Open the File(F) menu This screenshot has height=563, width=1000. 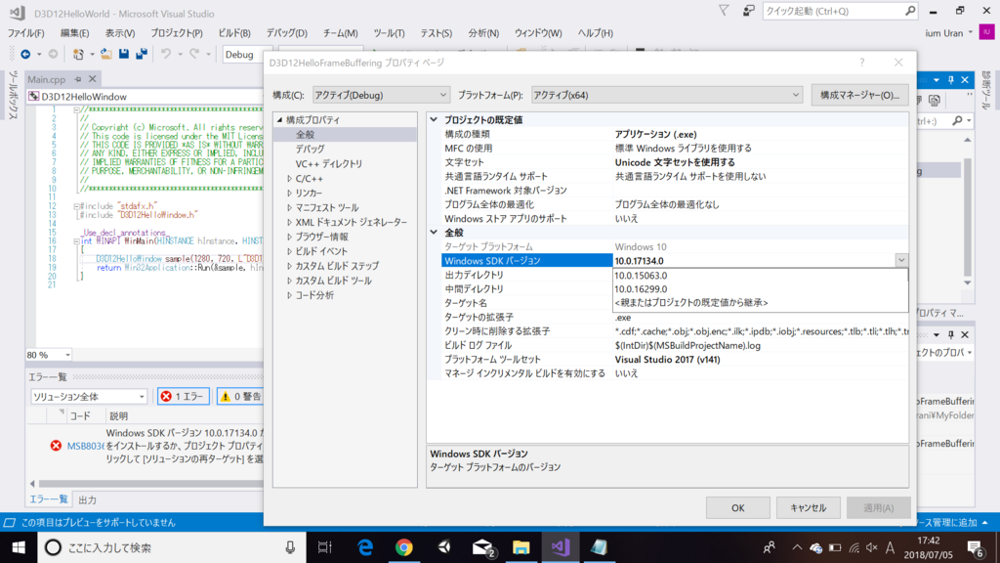click(25, 33)
